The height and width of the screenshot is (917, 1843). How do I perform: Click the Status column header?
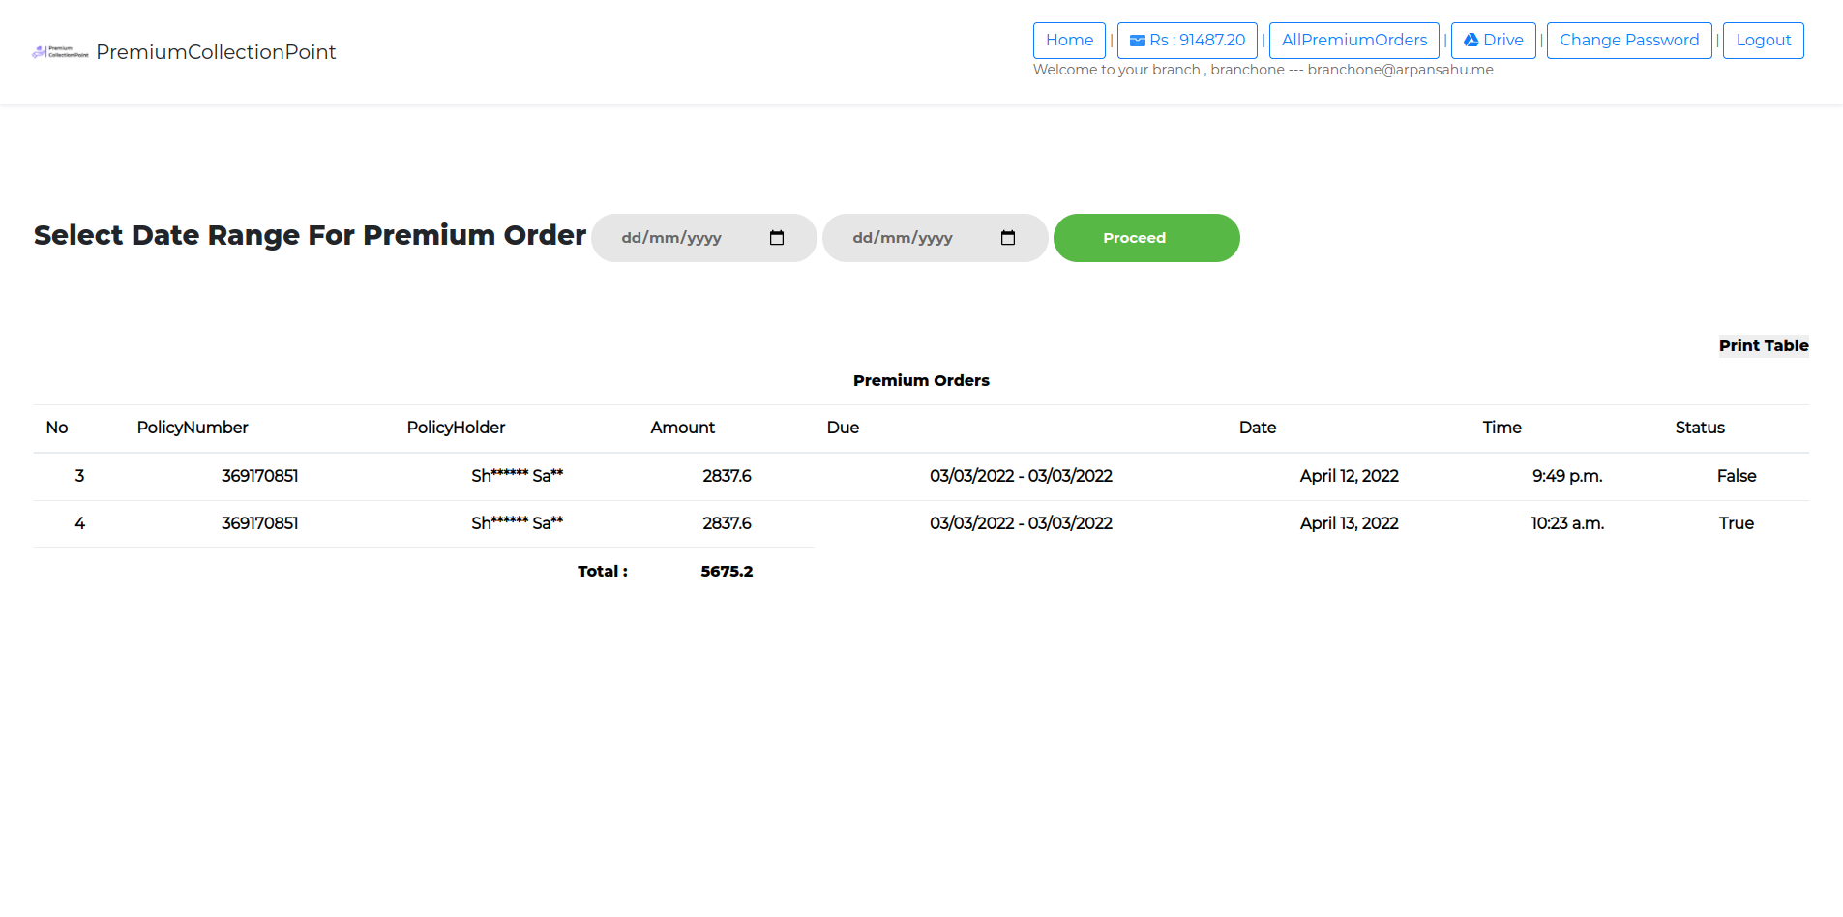[1699, 428]
